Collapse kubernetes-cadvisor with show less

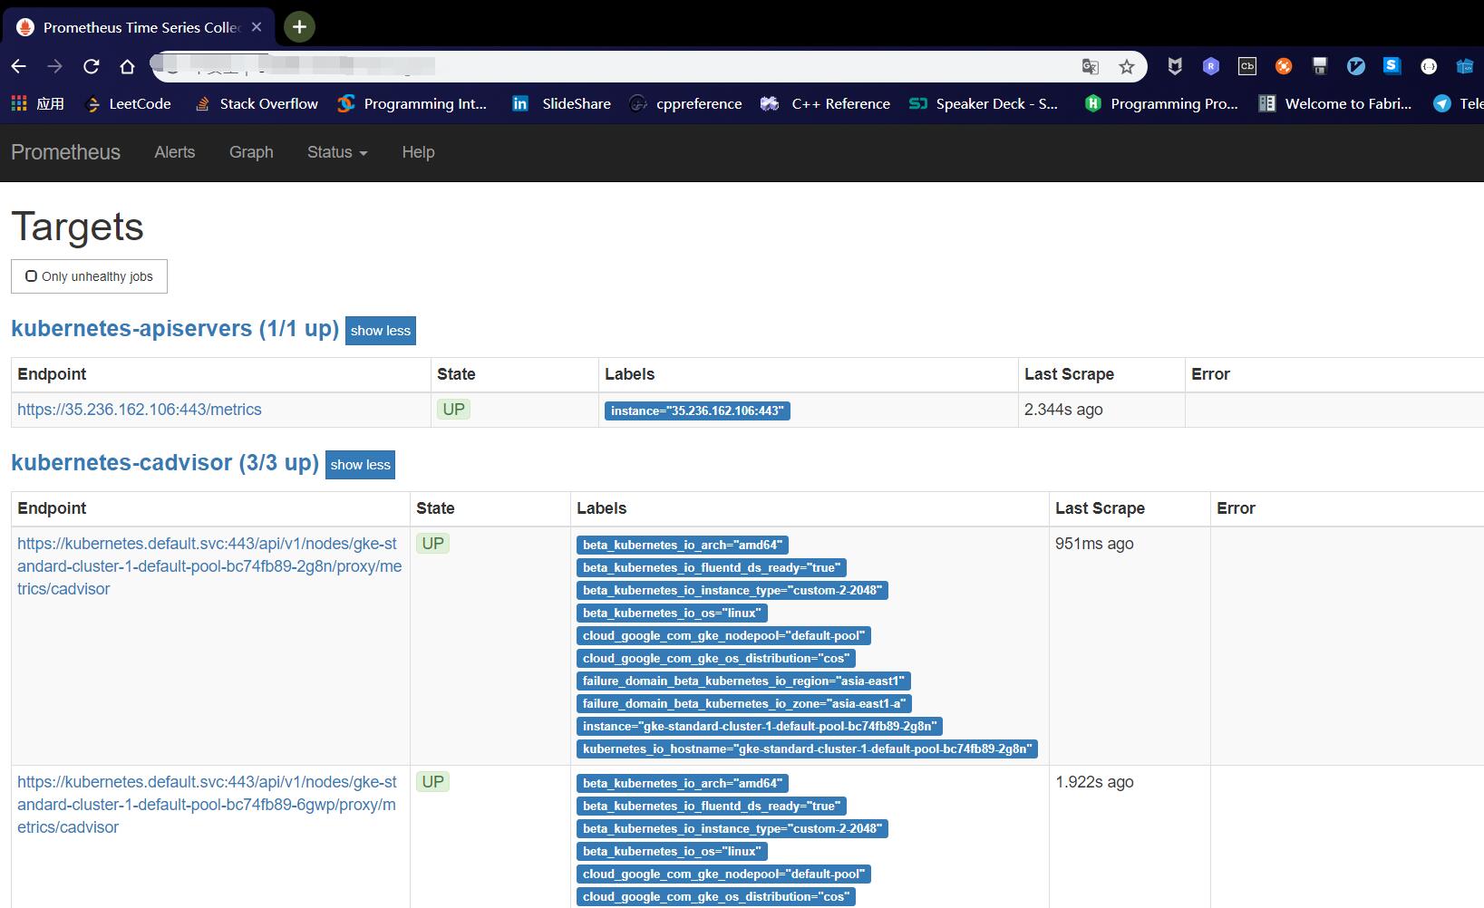point(360,465)
